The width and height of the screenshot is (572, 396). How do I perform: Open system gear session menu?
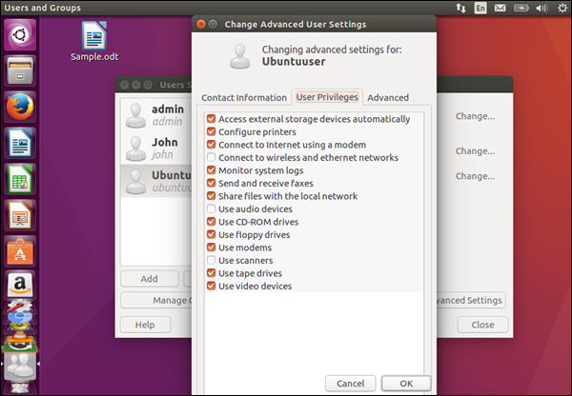[562, 8]
